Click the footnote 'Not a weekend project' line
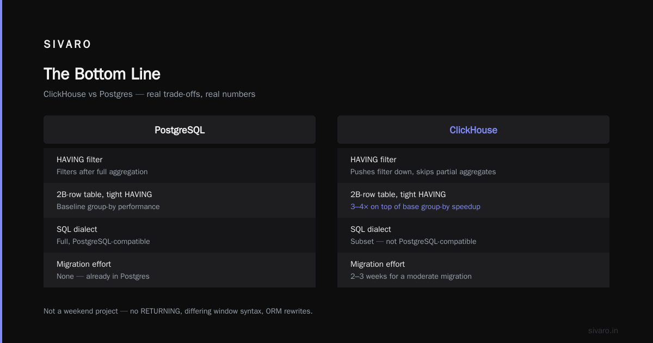The image size is (653, 343). 178,311
